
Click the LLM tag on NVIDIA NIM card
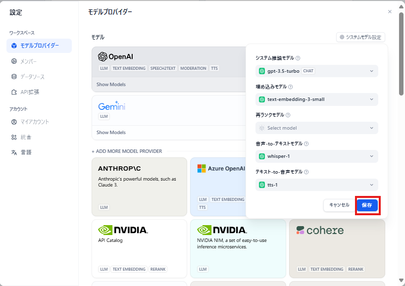pos(203,269)
